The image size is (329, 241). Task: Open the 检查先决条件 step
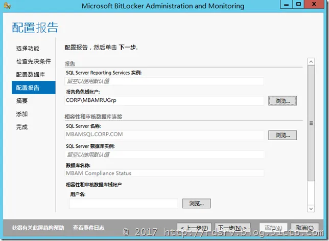click(34, 61)
